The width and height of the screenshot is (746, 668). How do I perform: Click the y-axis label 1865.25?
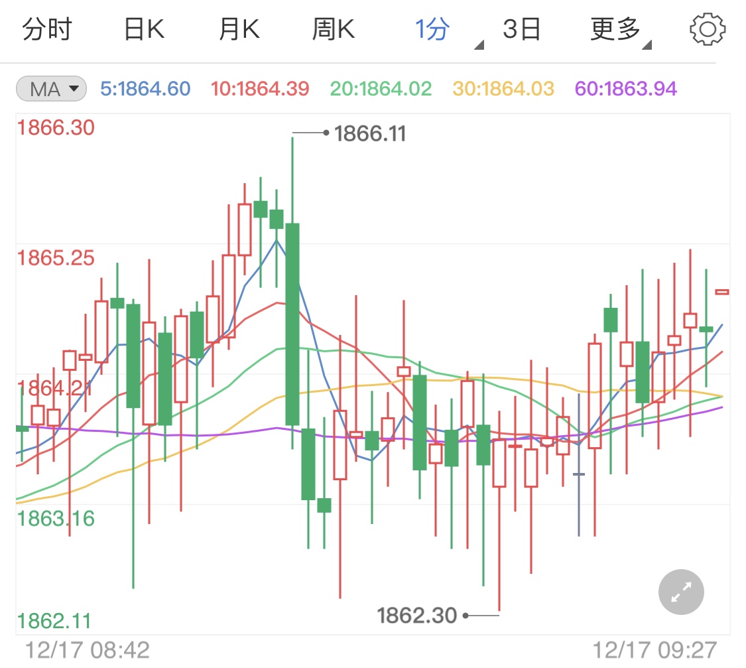(56, 258)
